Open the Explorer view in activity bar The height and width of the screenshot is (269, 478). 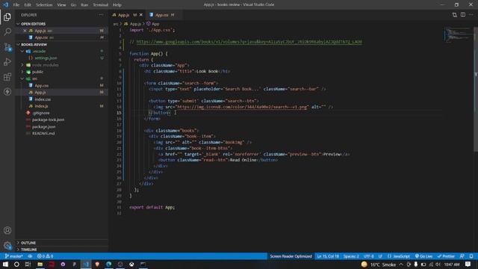[7, 16]
